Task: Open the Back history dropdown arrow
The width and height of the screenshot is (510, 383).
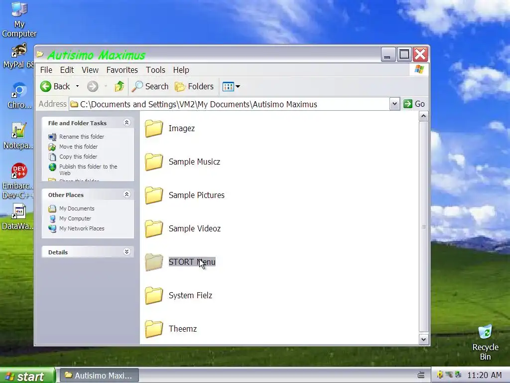Action: pos(77,86)
